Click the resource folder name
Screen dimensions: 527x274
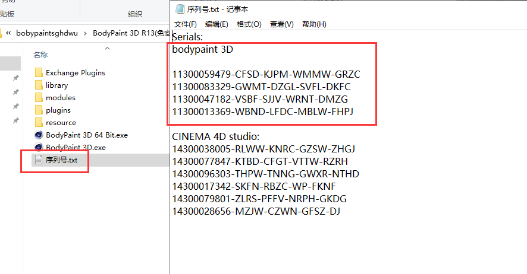tap(61, 123)
